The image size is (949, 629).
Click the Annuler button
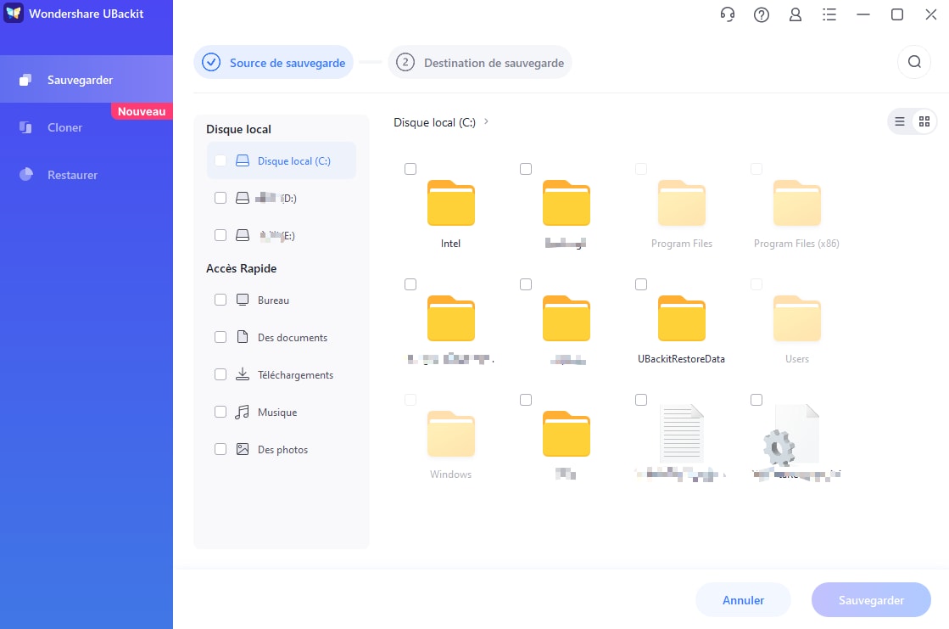coord(743,600)
